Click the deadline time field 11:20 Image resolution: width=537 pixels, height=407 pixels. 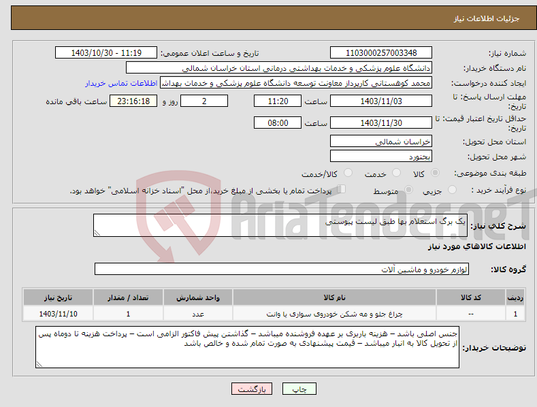point(278,101)
